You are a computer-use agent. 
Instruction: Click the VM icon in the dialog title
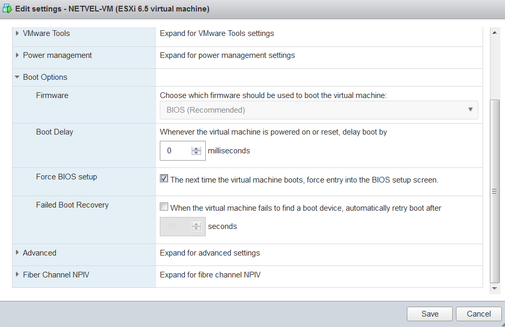pyautogui.click(x=7, y=9)
